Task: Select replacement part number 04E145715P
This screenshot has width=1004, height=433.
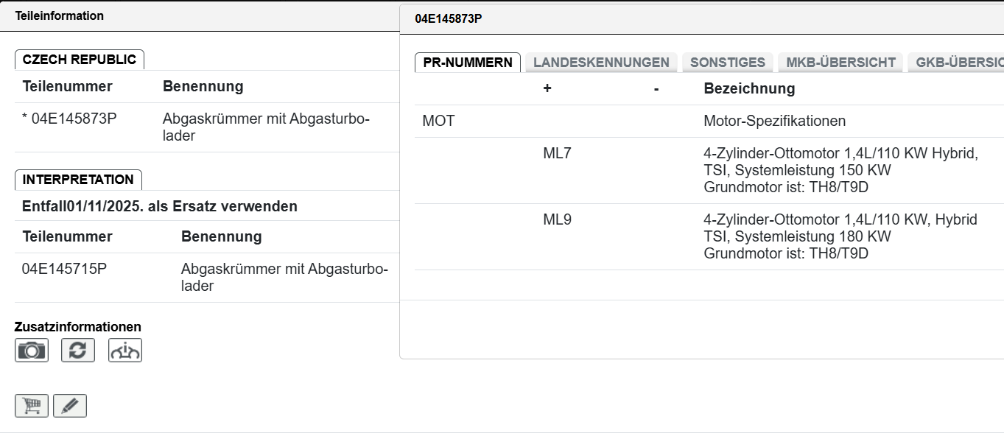Action: click(x=65, y=269)
